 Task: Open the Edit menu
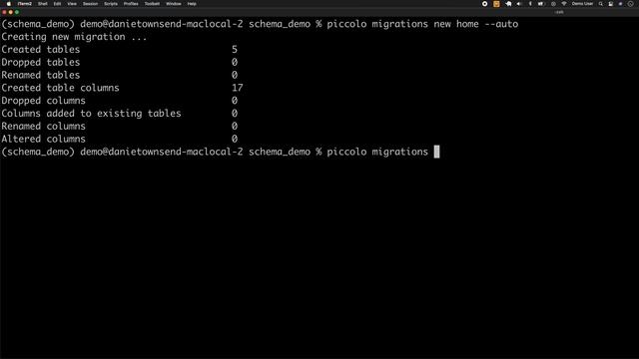coord(57,4)
